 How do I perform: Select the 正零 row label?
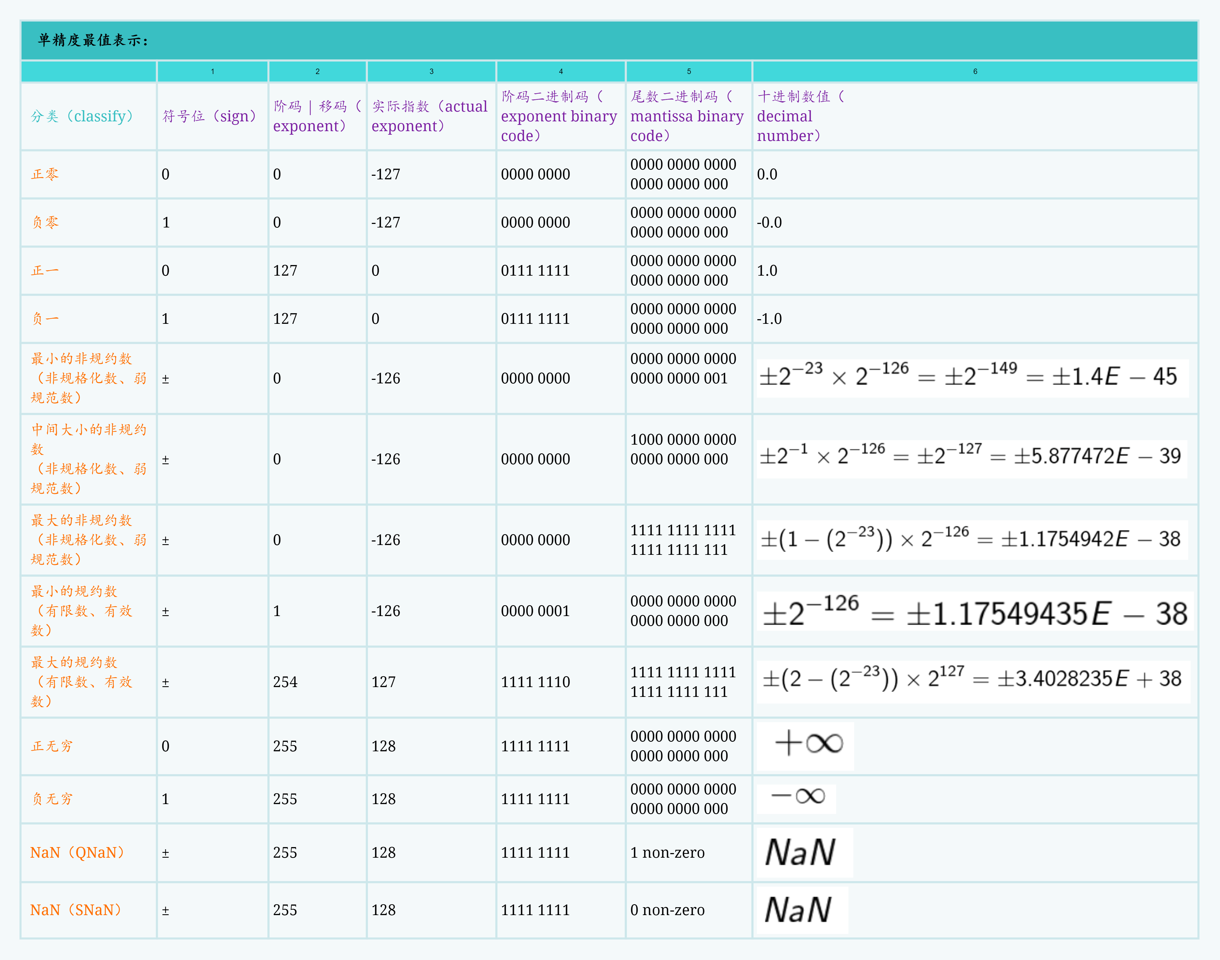coord(44,174)
